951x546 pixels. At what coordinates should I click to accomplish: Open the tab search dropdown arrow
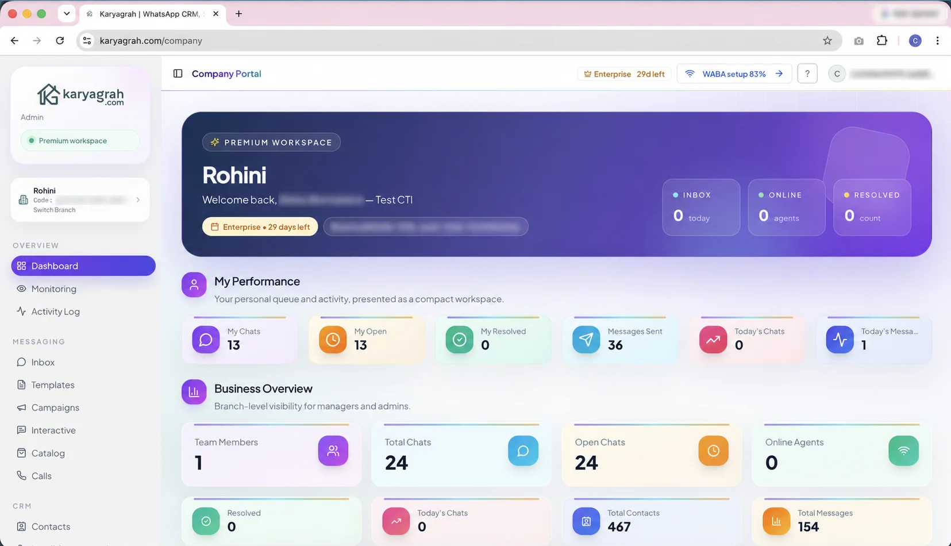(67, 13)
